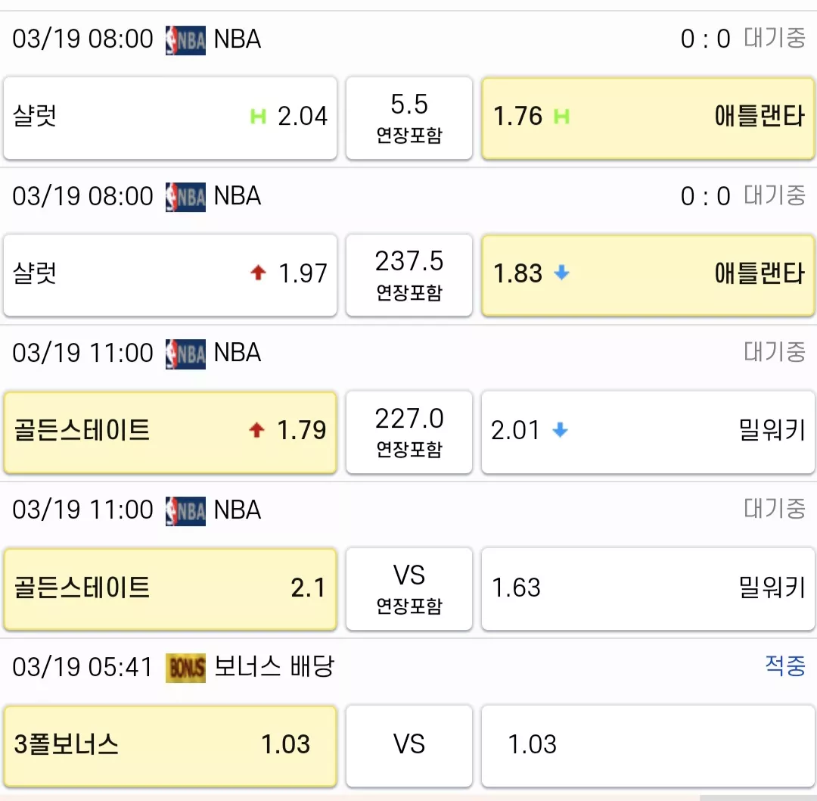Click the NBA logo on the first match row
This screenshot has width=817, height=801.
pos(185,40)
